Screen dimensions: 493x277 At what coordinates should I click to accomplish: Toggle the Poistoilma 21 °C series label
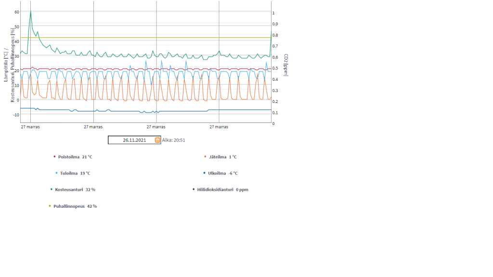tap(75, 157)
